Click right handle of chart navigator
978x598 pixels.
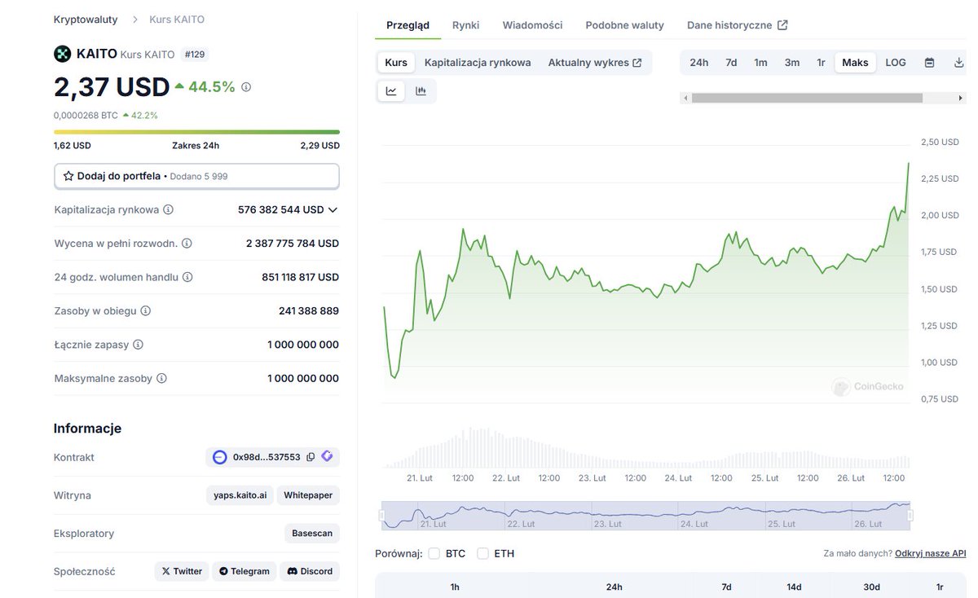point(910,515)
